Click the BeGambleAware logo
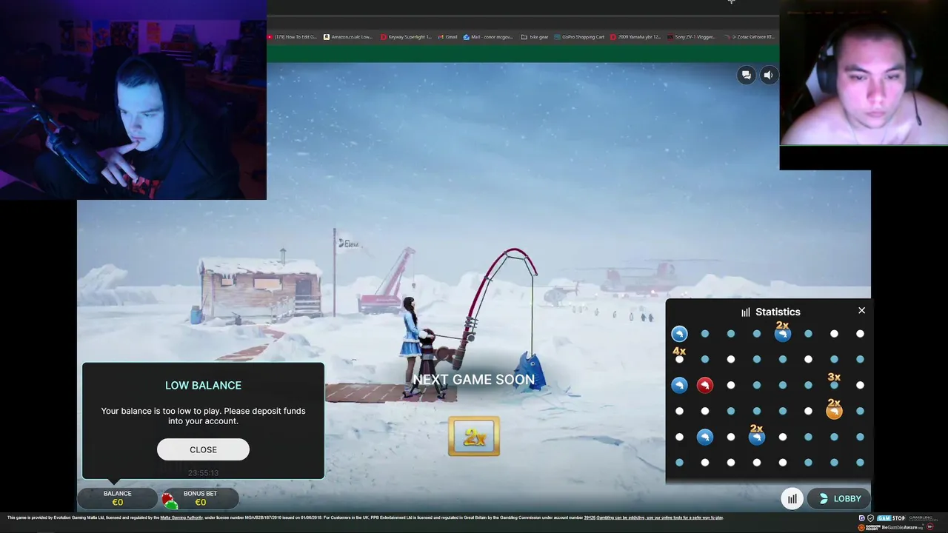Screen dimensions: 948x533 pyautogui.click(x=903, y=527)
